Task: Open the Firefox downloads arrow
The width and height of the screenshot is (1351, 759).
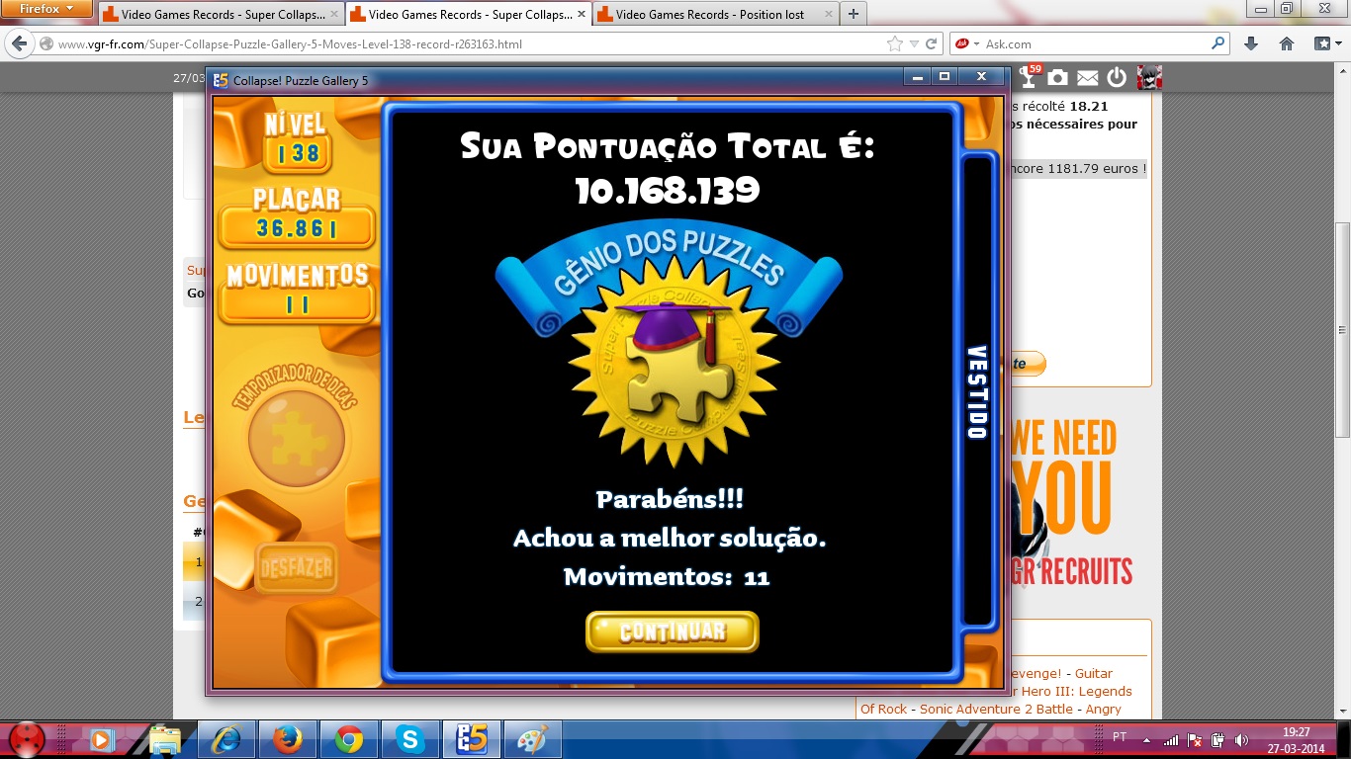Action: click(1251, 43)
